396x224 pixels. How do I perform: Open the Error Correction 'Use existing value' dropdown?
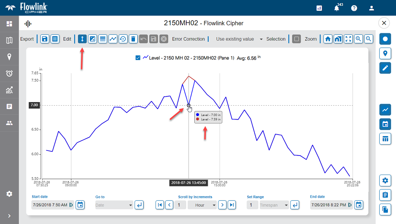239,39
